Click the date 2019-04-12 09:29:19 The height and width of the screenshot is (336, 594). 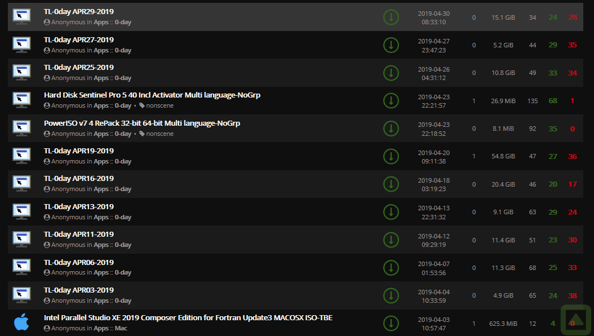pos(434,240)
